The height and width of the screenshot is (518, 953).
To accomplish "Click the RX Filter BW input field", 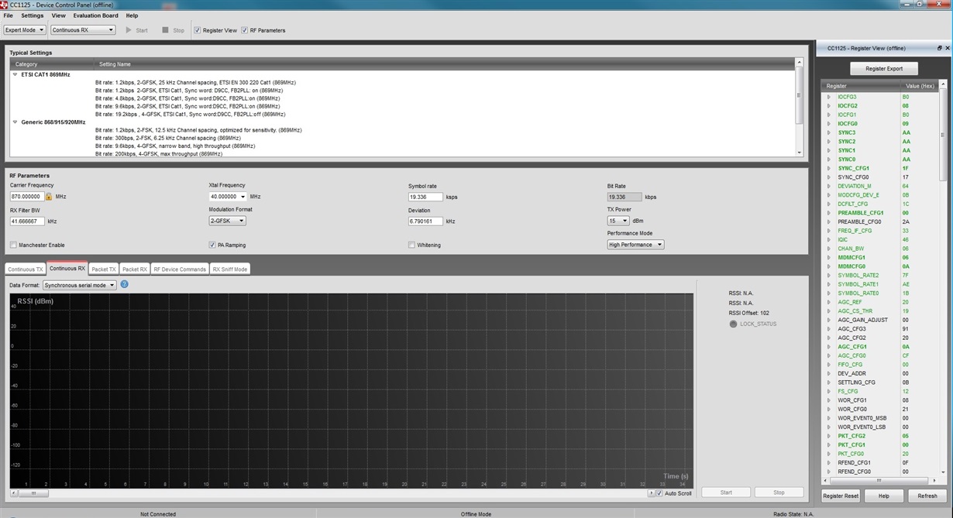I will (x=27, y=221).
